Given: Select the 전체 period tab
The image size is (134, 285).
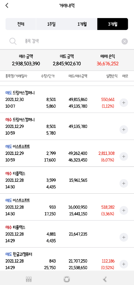Looking at the screenshot, I should [x=21, y=24].
